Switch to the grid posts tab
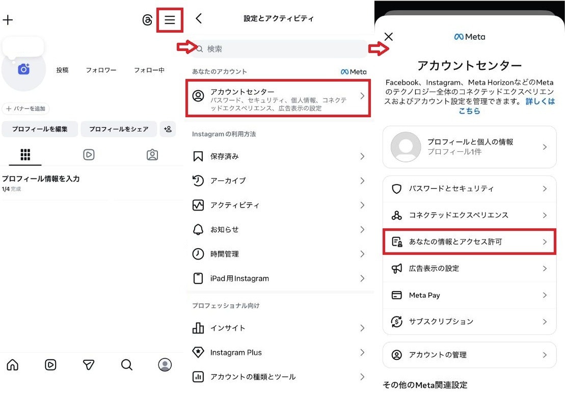This screenshot has width=565, height=395. point(25,155)
